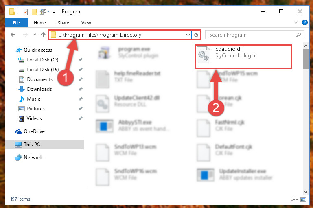Image resolution: width=313 pixels, height=208 pixels.
Task: Open the View ribbon tab
Action: pyautogui.click(x=86, y=23)
